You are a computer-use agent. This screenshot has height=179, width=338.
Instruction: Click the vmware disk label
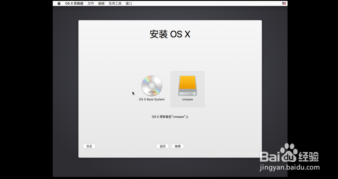tap(188, 99)
